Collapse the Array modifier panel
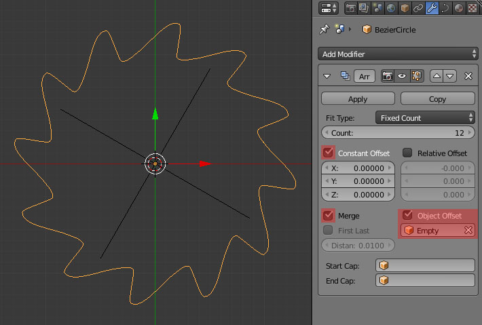482x325 pixels. tap(327, 76)
